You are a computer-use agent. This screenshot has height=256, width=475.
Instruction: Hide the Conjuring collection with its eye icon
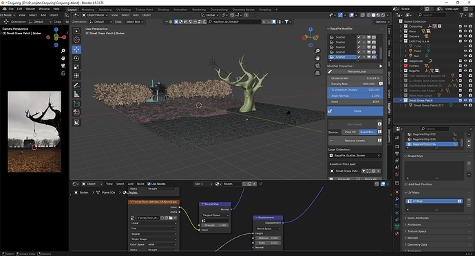click(465, 26)
